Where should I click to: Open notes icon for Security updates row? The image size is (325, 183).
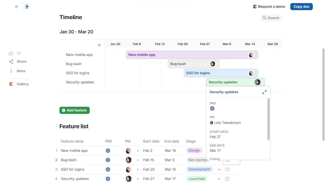(x=227, y=179)
